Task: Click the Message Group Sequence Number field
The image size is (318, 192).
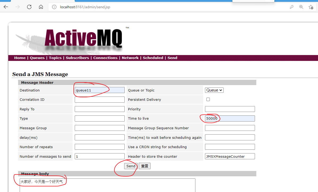Action: click(x=230, y=128)
